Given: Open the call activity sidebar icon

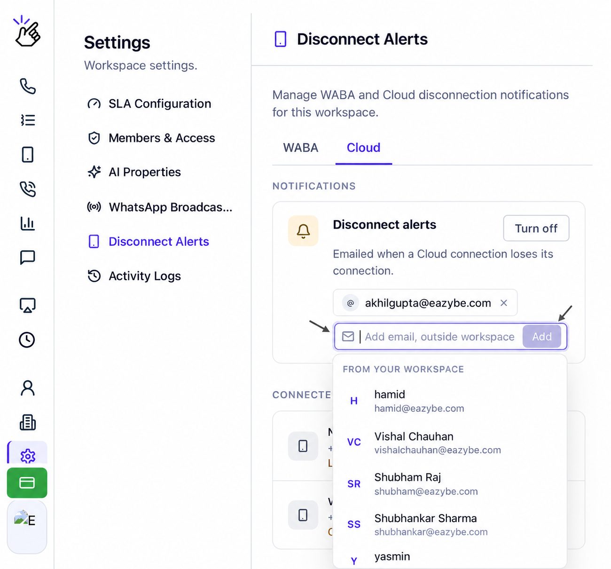Looking at the screenshot, I should click(x=27, y=189).
